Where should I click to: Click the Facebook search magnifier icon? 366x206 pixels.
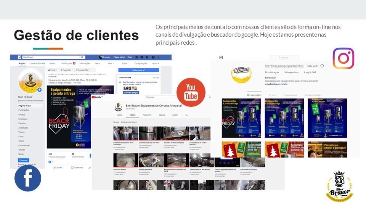82,57
